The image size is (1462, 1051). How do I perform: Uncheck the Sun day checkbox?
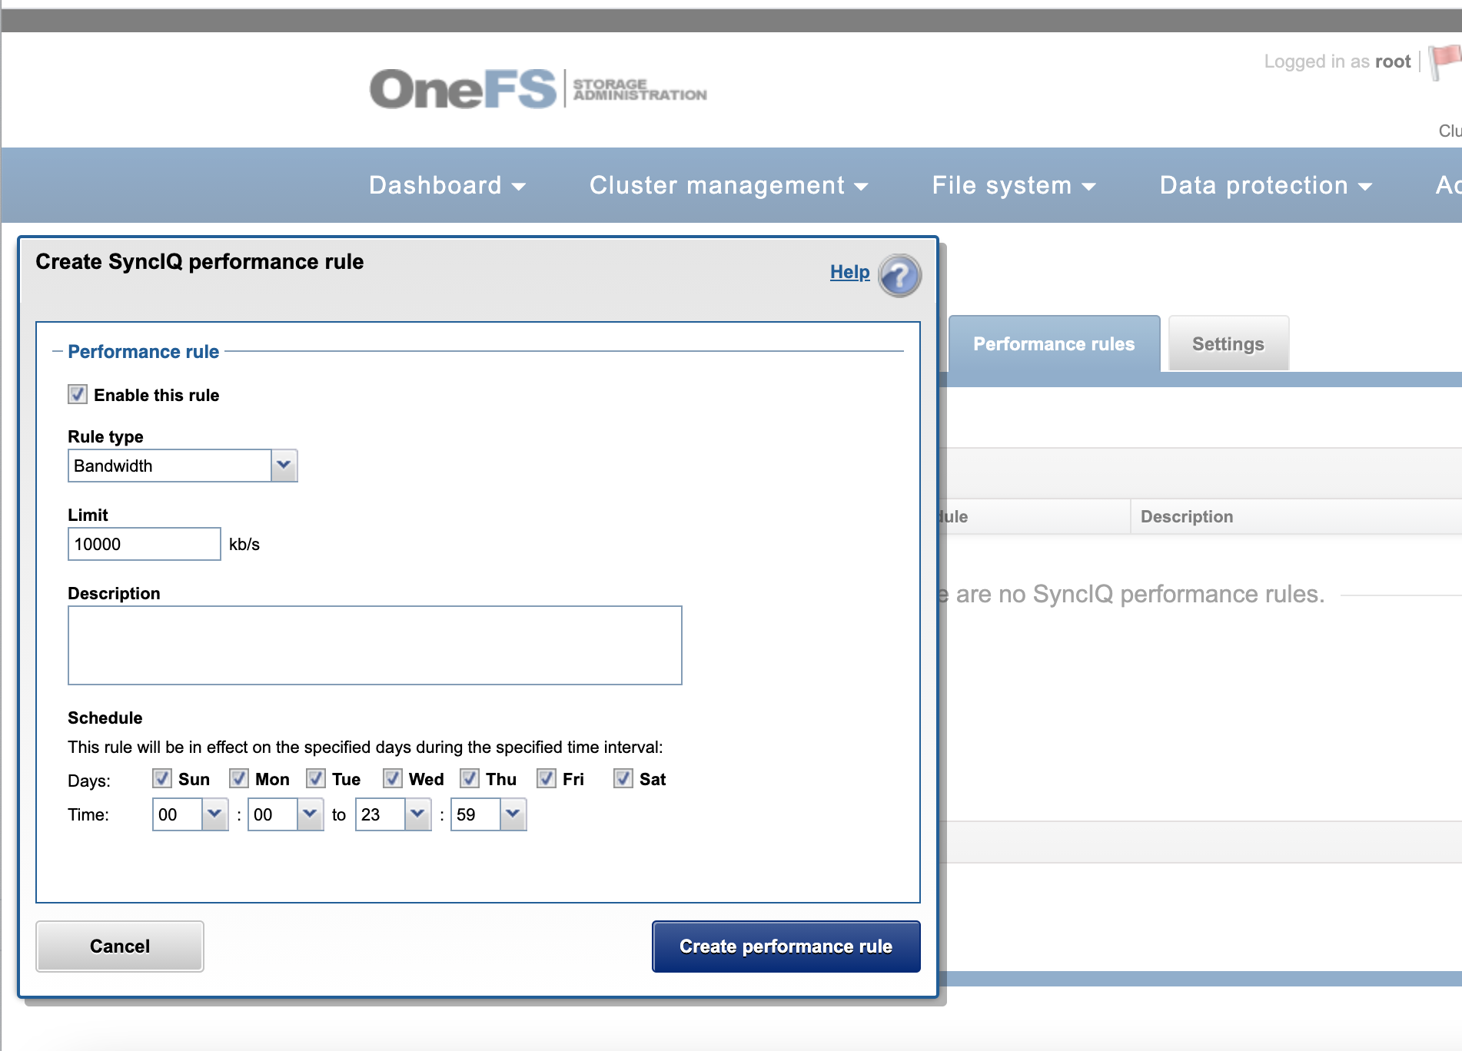(x=161, y=778)
